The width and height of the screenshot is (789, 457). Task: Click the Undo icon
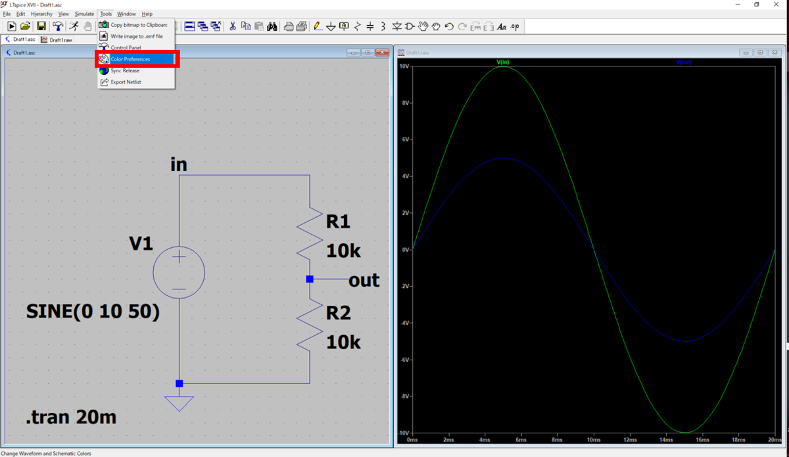tap(450, 26)
